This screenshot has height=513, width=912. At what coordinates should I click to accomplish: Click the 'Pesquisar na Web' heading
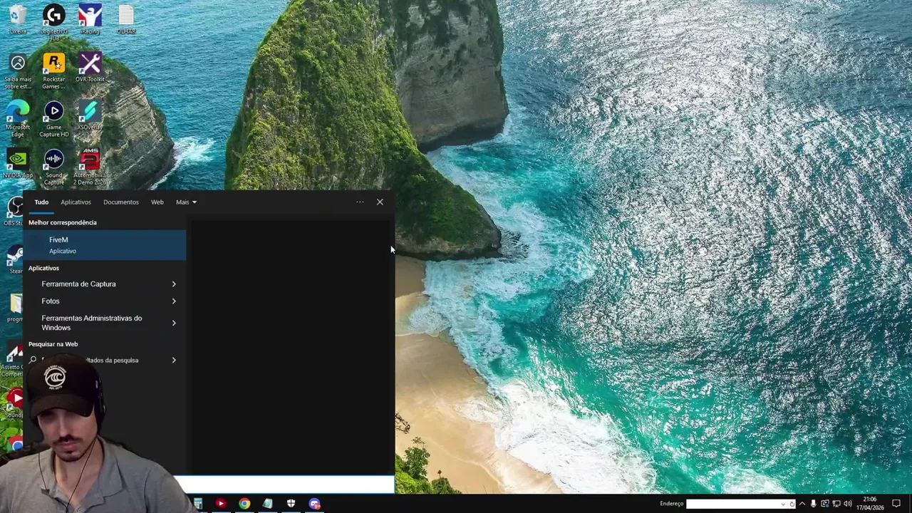[53, 344]
